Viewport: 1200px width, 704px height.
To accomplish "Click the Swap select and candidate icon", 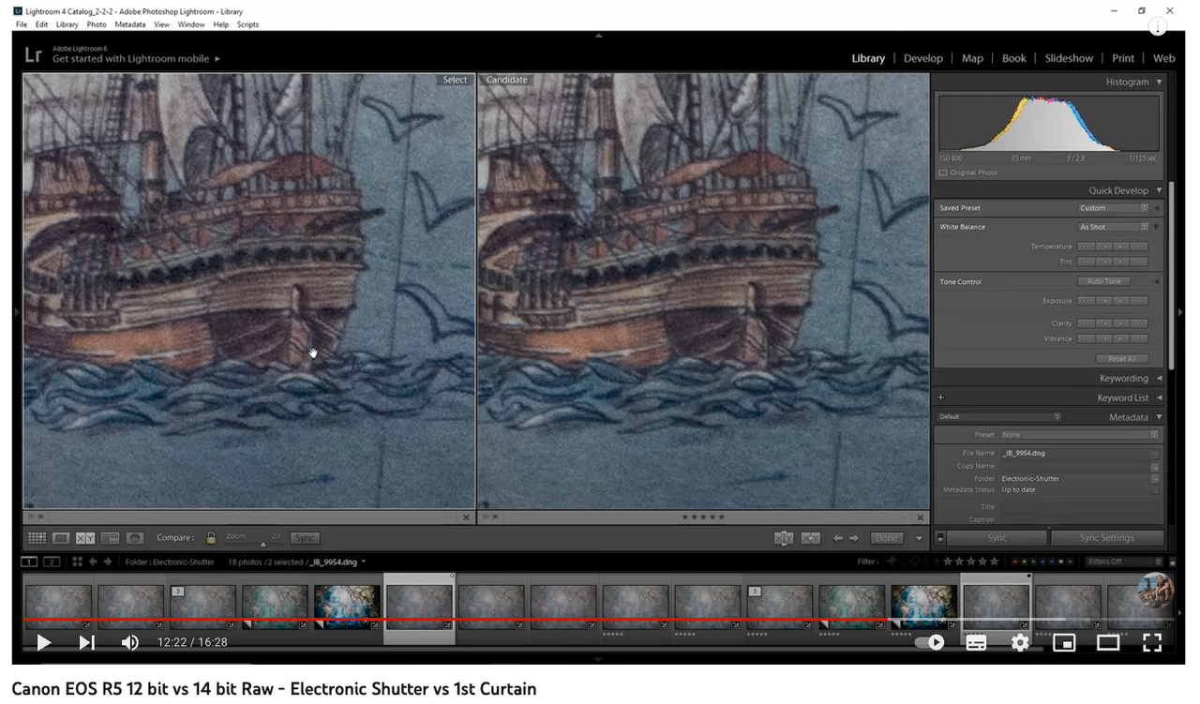I will (x=784, y=538).
